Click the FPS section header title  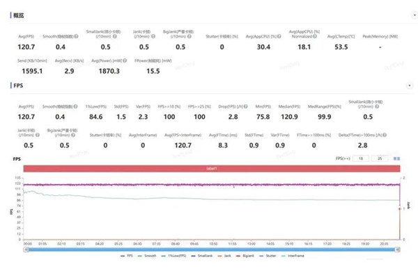17,85
